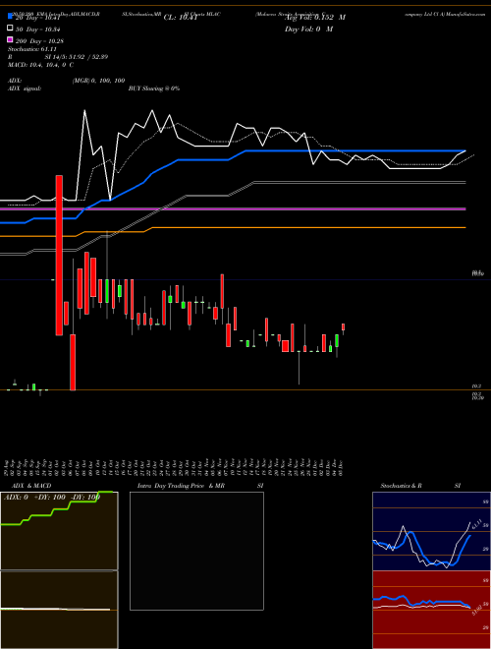
Task: Click the magenta 200 Day legend swatch
Action: pos(11,39)
